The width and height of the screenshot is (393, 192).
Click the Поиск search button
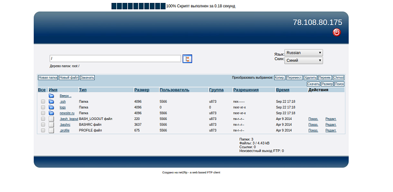click(339, 84)
